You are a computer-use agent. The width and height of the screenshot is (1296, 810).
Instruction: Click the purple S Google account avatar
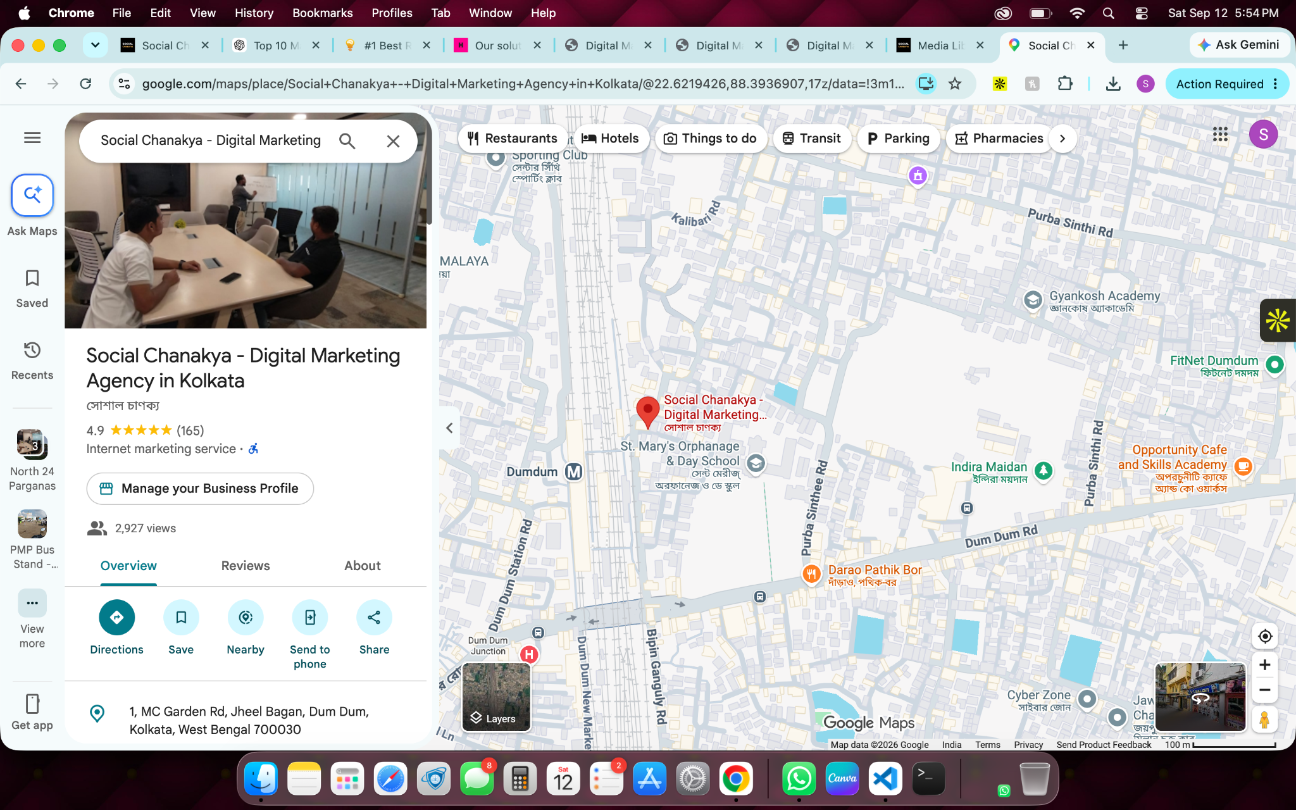pos(1263,134)
